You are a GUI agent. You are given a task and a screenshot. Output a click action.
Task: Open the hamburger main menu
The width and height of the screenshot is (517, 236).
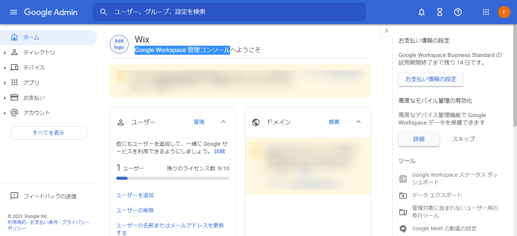(14, 12)
